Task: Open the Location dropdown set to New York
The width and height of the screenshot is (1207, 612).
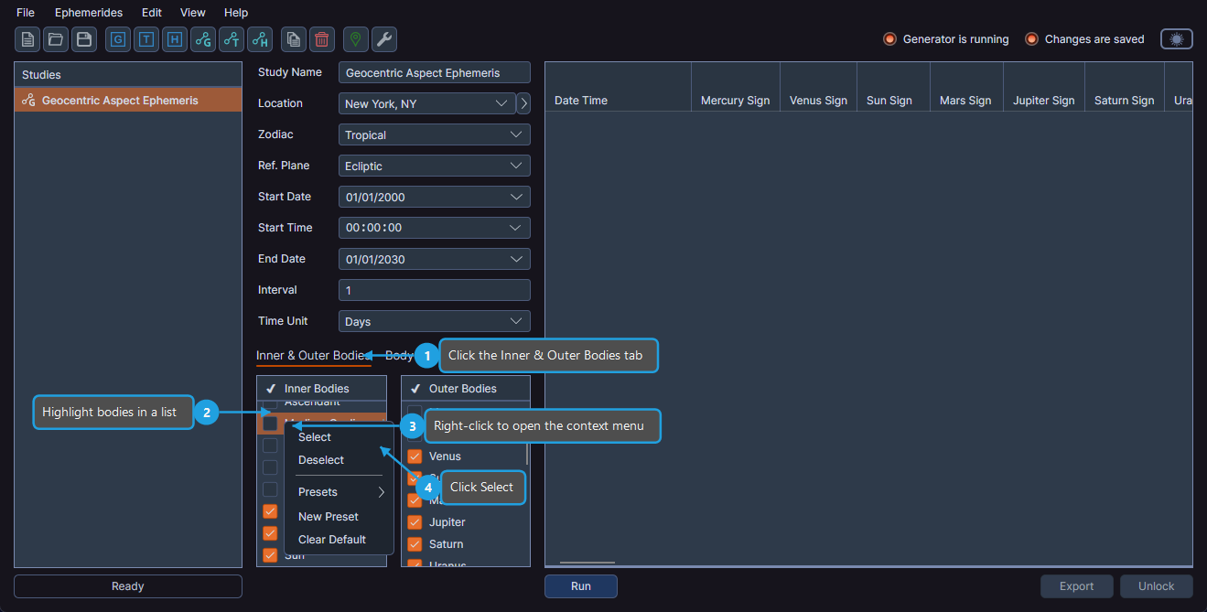Action: pyautogui.click(x=426, y=103)
